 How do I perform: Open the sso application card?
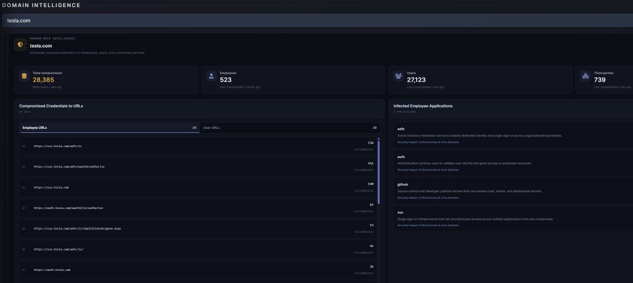click(513, 218)
